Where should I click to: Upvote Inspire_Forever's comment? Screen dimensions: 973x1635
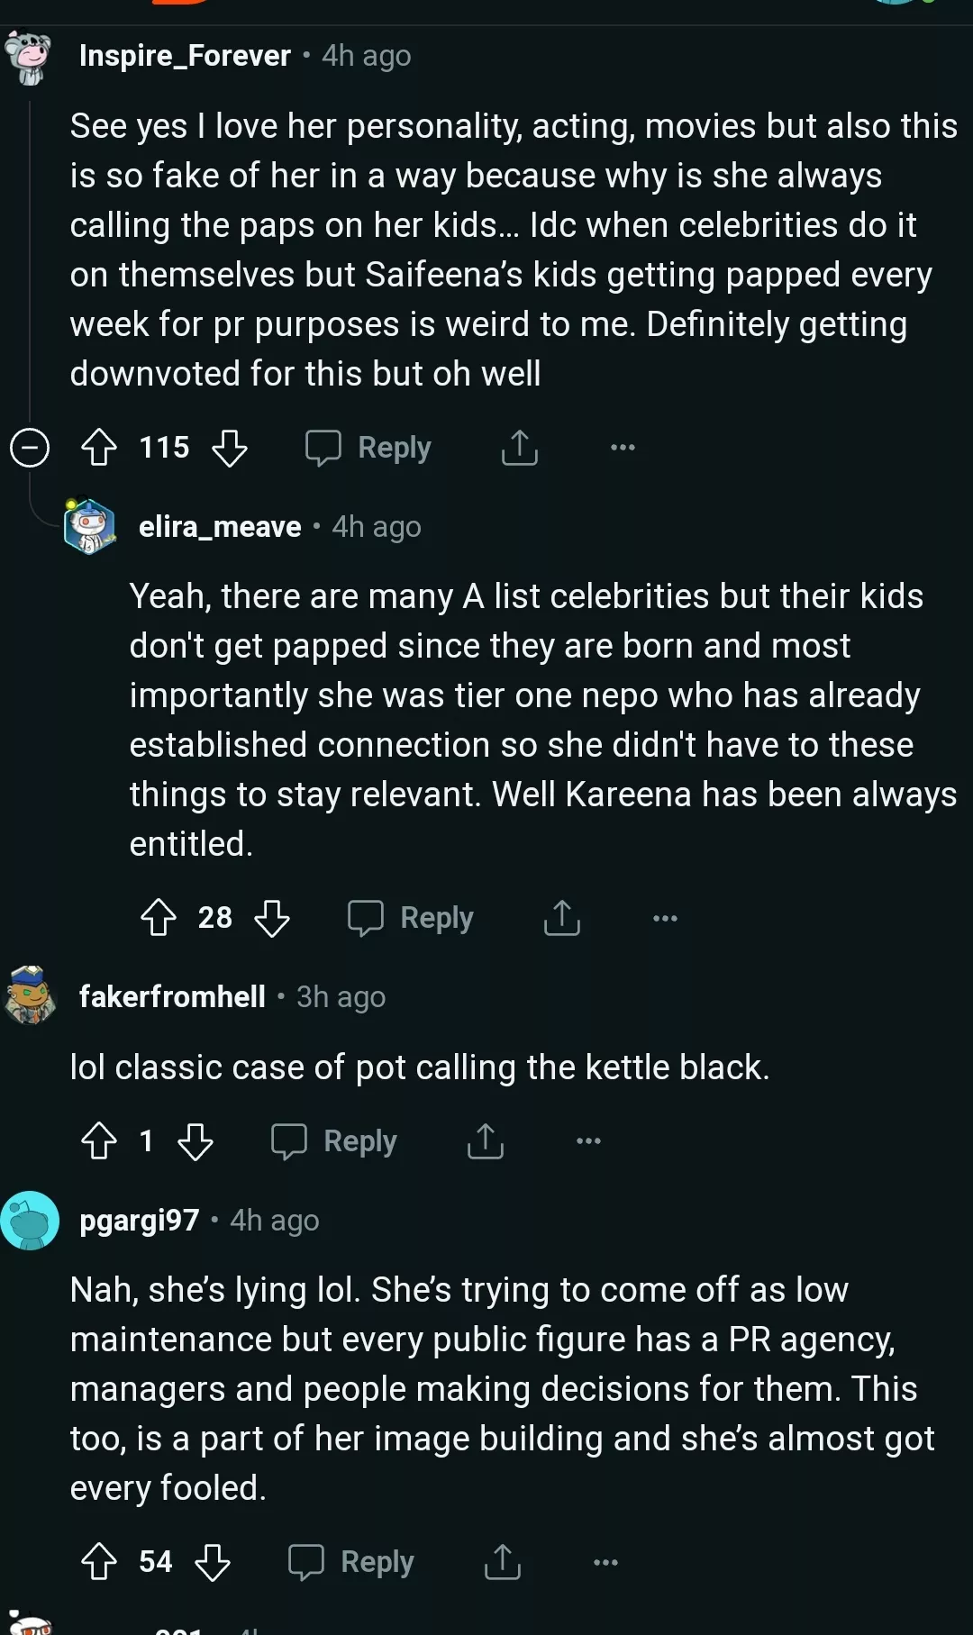point(98,447)
